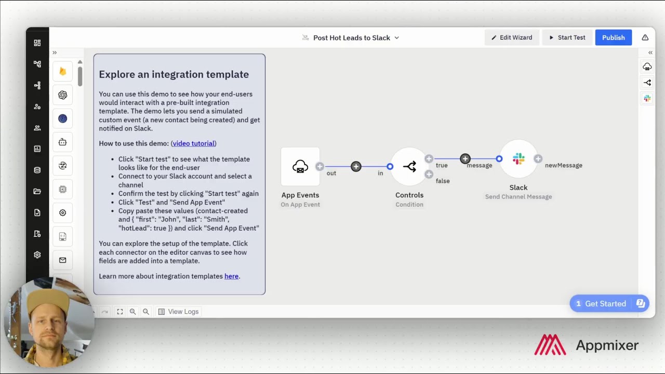Click the 'On App Event' label
Viewport: 665px width, 374px height.
pyautogui.click(x=300, y=205)
